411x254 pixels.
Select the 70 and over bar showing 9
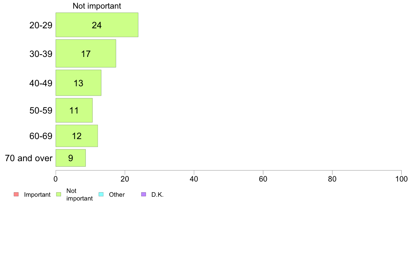click(71, 158)
